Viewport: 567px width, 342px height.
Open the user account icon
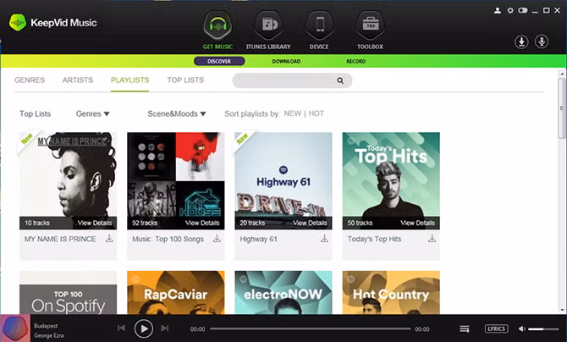pos(498,11)
